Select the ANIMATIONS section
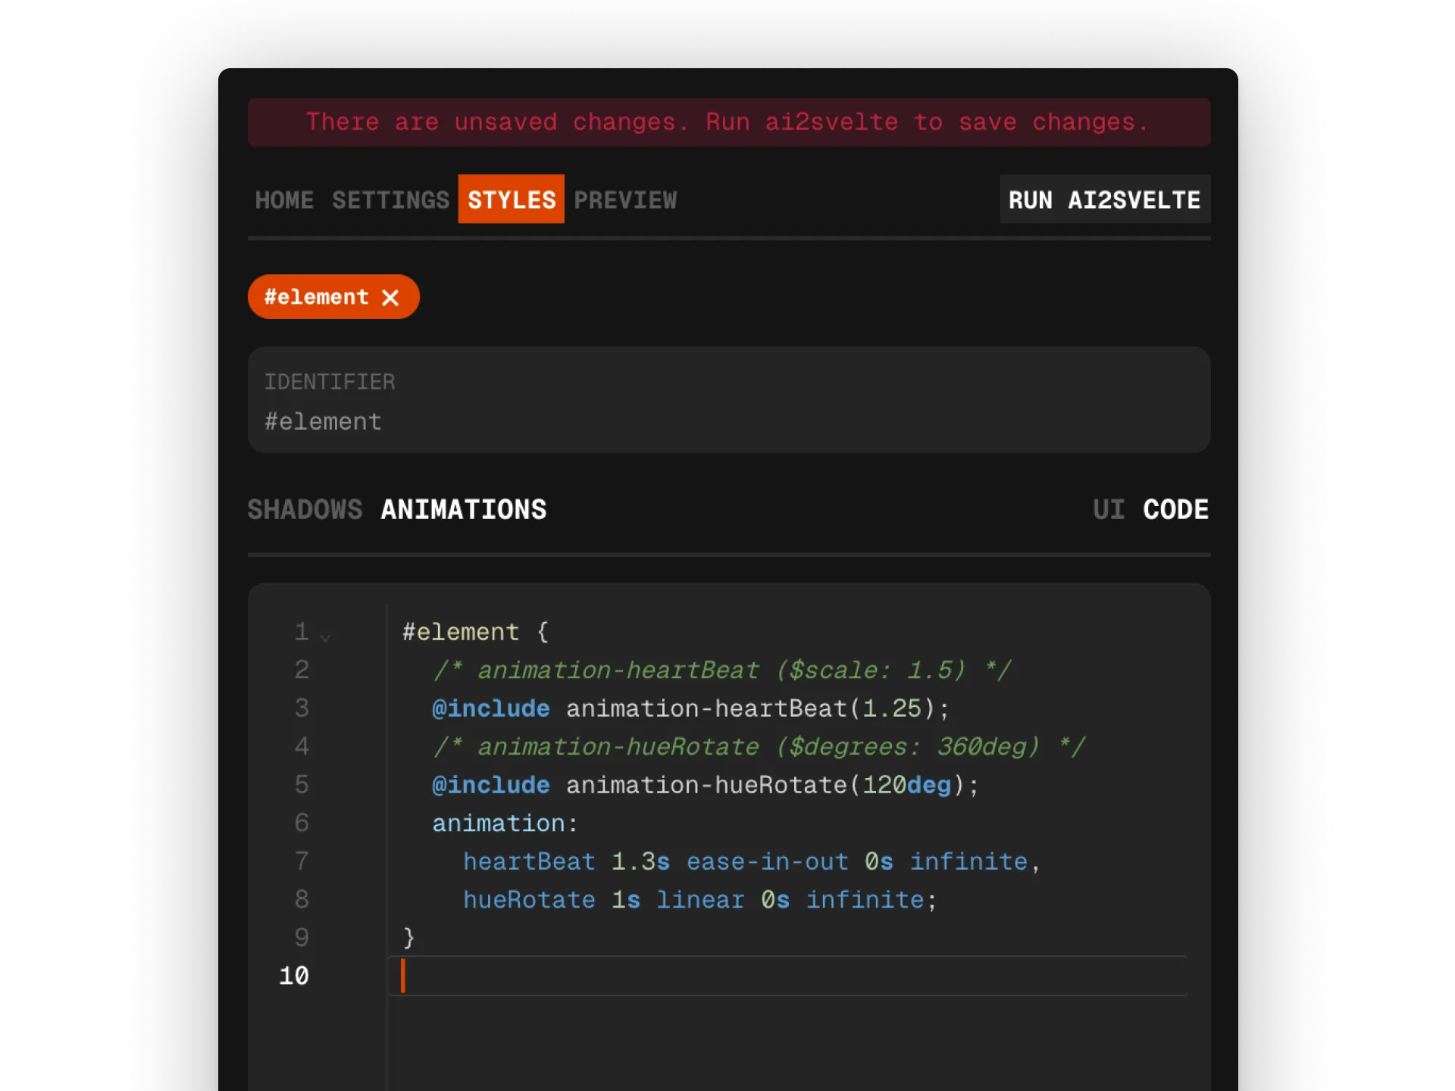Viewport: 1455px width, 1091px height. [463, 509]
